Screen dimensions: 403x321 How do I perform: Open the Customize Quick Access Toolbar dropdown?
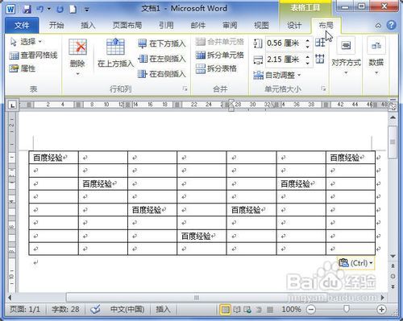point(87,10)
